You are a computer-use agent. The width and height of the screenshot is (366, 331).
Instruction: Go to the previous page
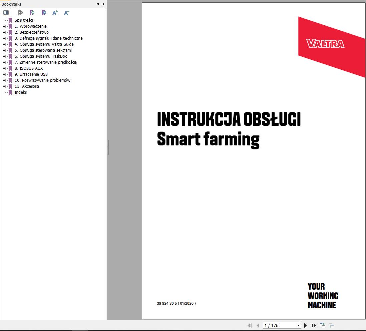point(258,325)
